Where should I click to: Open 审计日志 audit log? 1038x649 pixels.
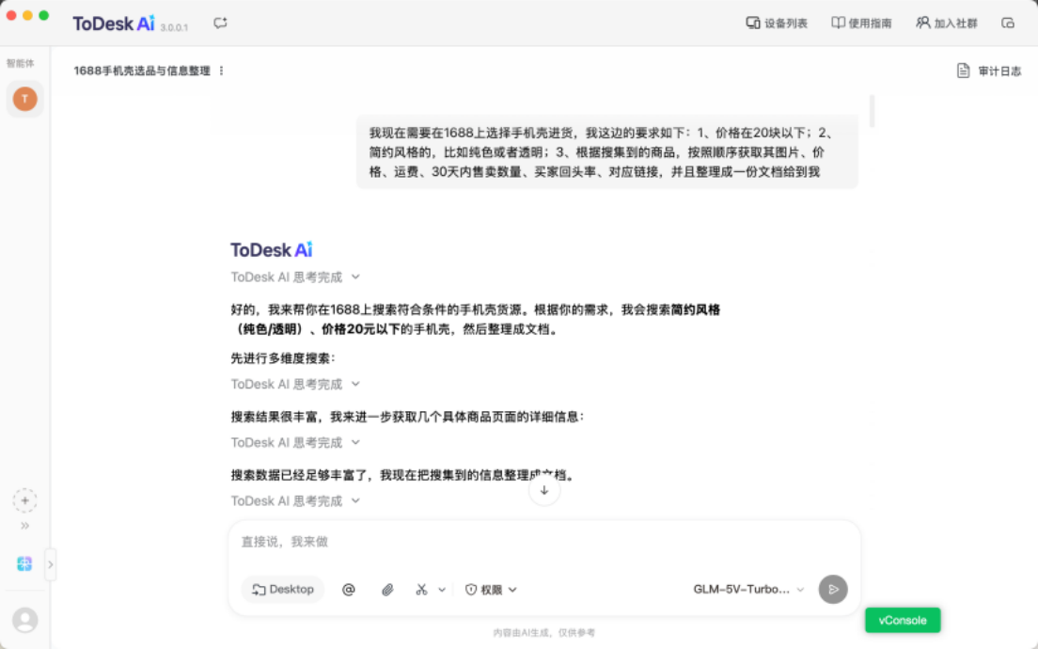pos(989,71)
